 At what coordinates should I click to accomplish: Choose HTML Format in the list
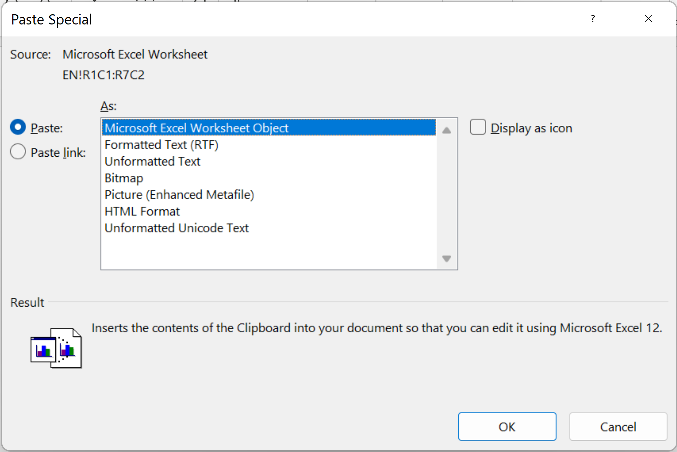click(x=269, y=211)
